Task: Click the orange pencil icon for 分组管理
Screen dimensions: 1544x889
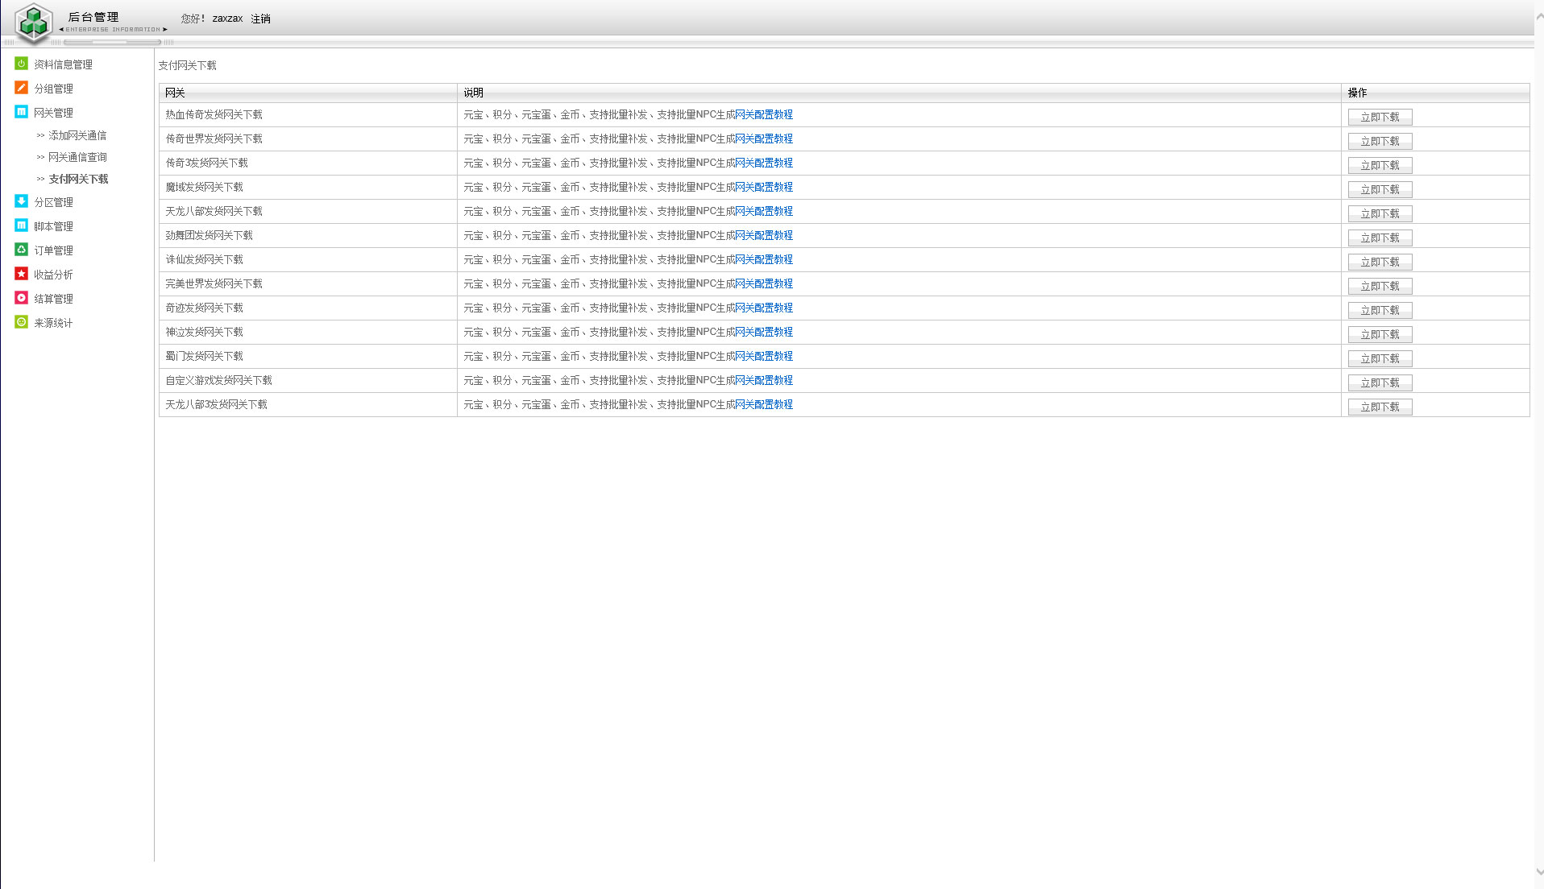Action: pos(21,88)
